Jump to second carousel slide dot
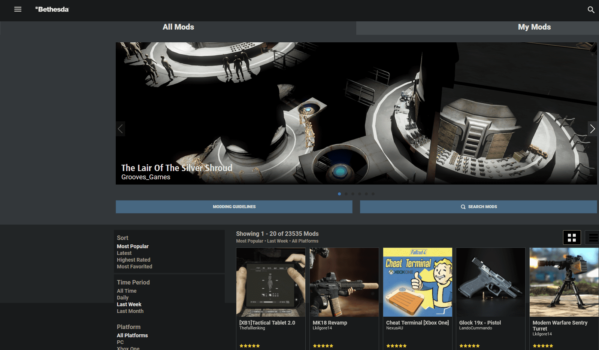The height and width of the screenshot is (350, 599). 346,194
